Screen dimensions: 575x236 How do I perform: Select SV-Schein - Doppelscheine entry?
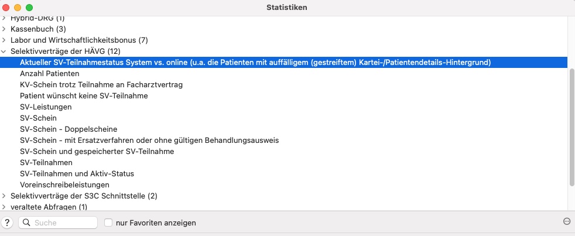coord(69,129)
